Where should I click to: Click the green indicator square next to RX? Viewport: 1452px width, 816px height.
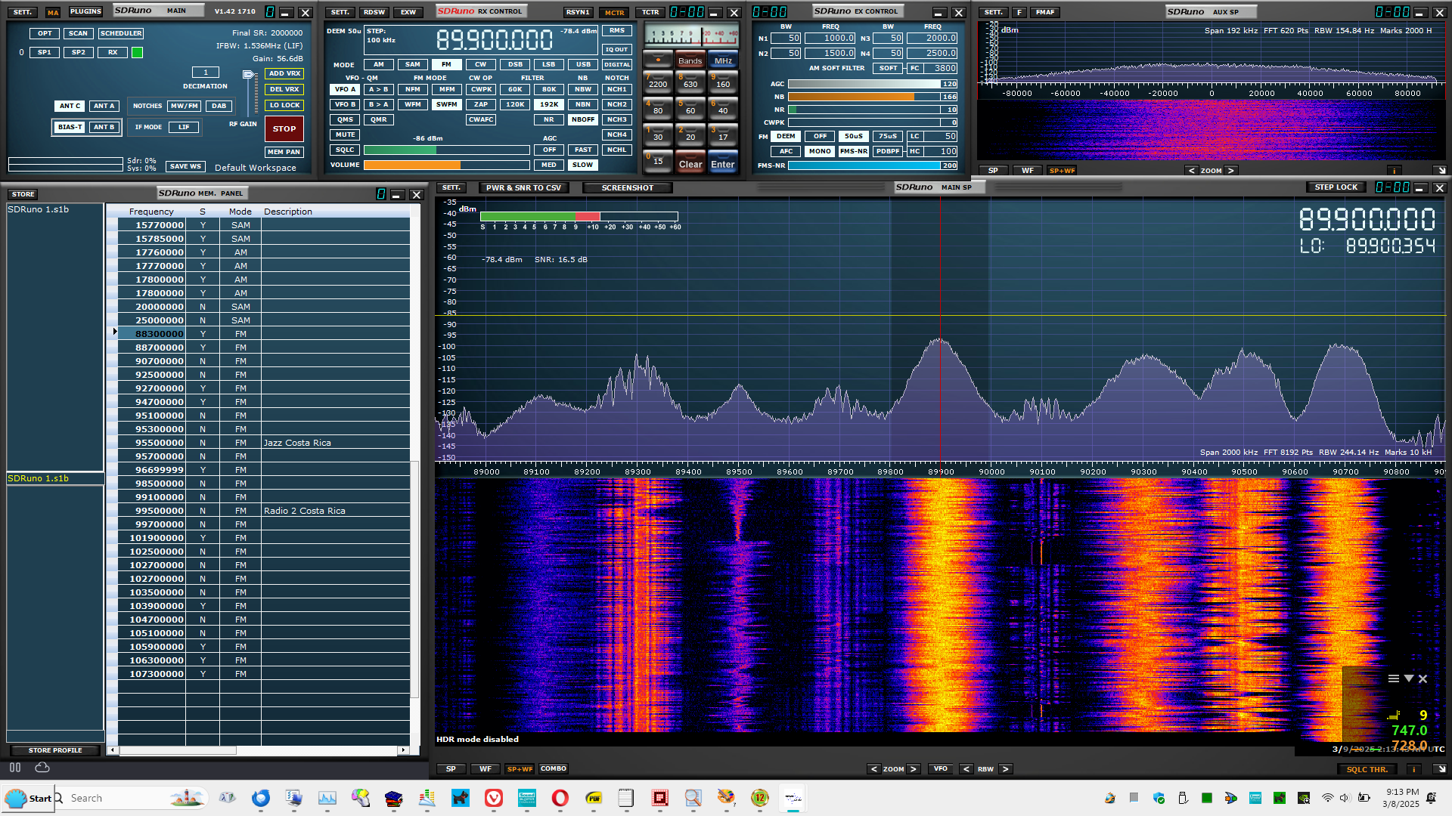(x=137, y=53)
